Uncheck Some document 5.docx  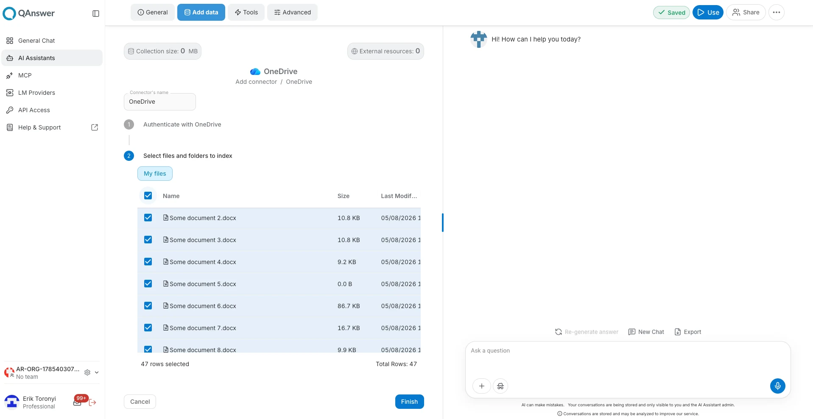click(x=148, y=284)
